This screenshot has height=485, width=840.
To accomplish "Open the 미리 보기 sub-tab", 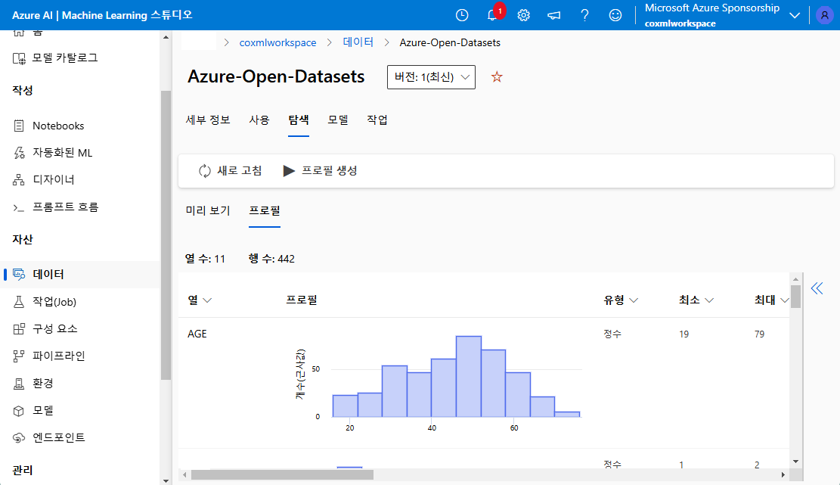I will tap(208, 210).
